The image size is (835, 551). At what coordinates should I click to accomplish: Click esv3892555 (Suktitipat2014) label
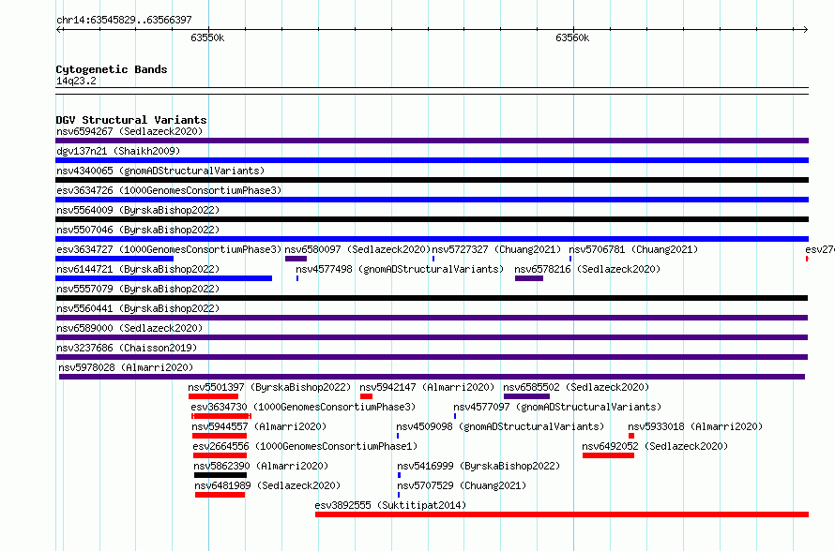390,505
